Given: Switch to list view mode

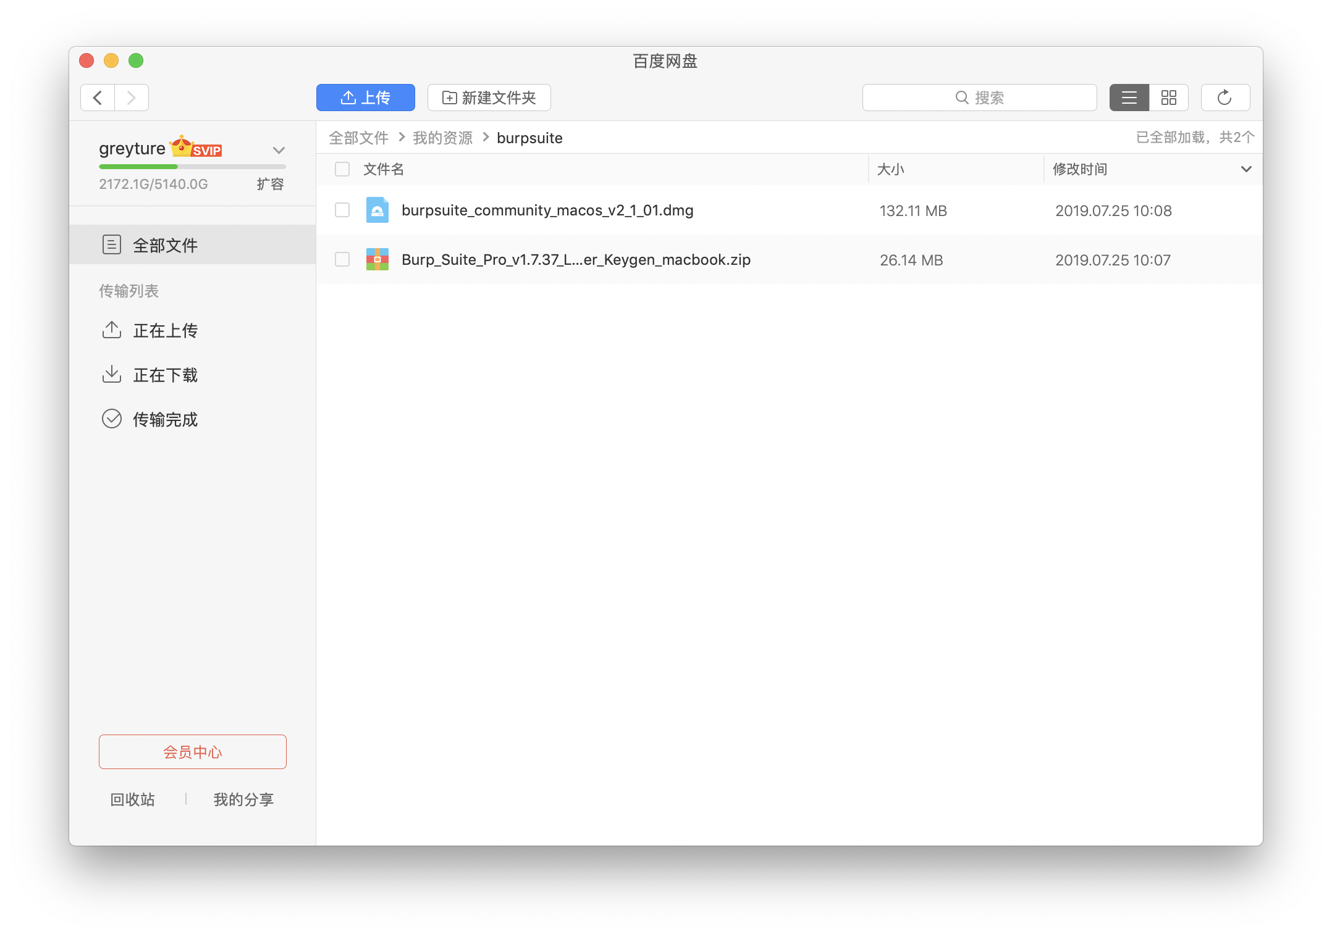Looking at the screenshot, I should tap(1129, 98).
